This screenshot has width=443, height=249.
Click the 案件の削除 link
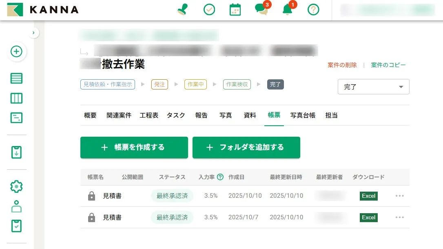coord(341,65)
